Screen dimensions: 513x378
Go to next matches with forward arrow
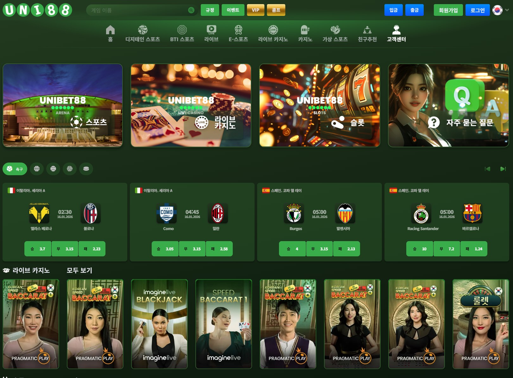pyautogui.click(x=503, y=169)
